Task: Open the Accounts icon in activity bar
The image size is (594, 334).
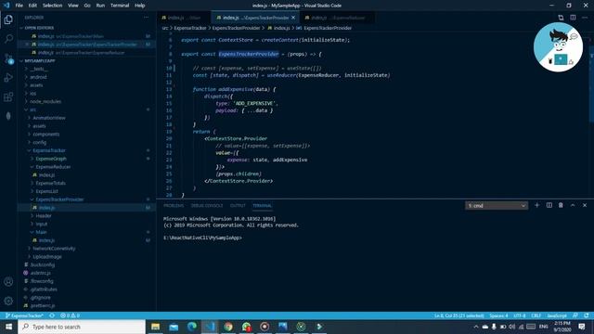Action: [8, 282]
